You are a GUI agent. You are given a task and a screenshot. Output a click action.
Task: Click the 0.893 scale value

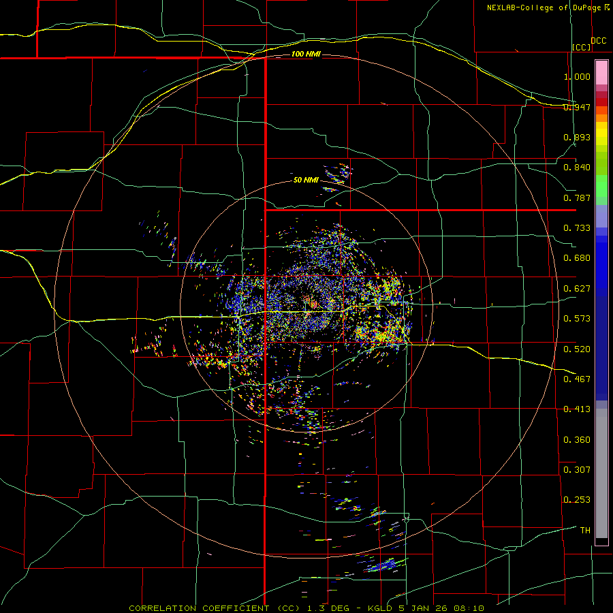coord(577,137)
